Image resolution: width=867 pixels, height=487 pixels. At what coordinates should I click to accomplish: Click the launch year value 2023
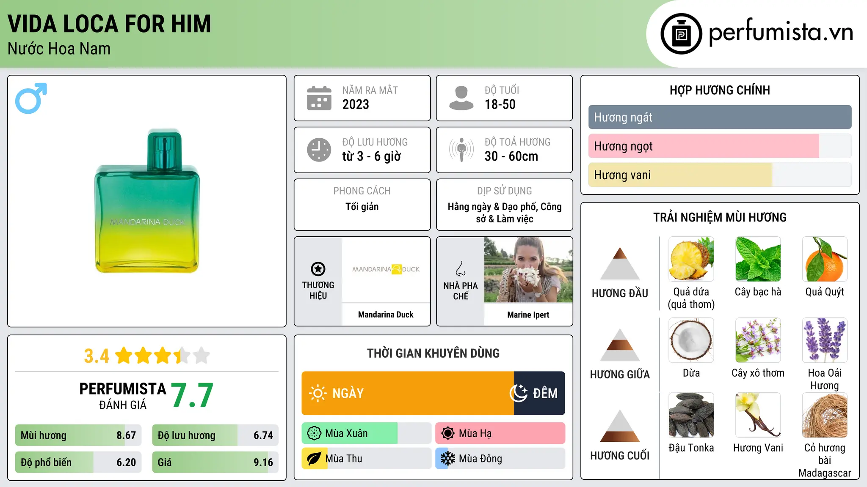356,104
